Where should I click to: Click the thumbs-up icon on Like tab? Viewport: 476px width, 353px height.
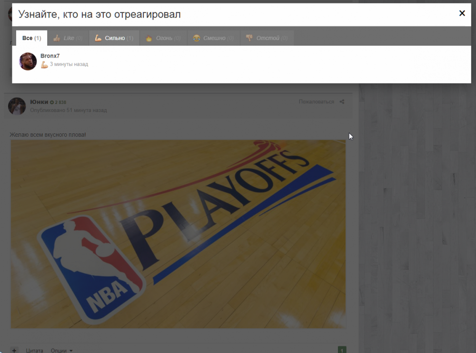point(57,38)
